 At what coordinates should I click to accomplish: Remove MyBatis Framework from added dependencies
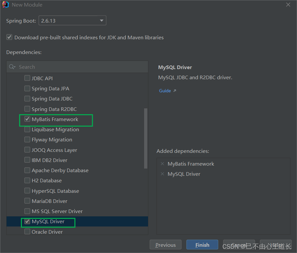[x=162, y=164]
